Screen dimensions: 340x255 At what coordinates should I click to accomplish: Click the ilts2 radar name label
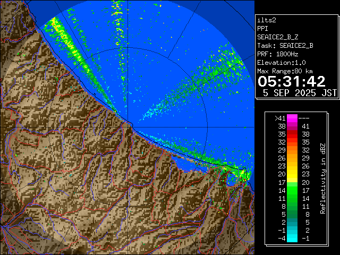266,20
